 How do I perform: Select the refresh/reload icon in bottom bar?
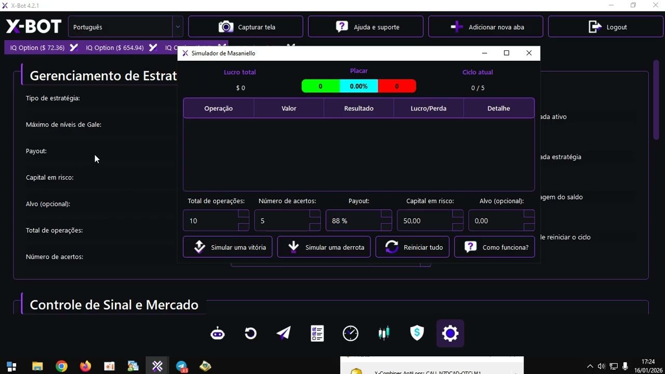(x=250, y=333)
